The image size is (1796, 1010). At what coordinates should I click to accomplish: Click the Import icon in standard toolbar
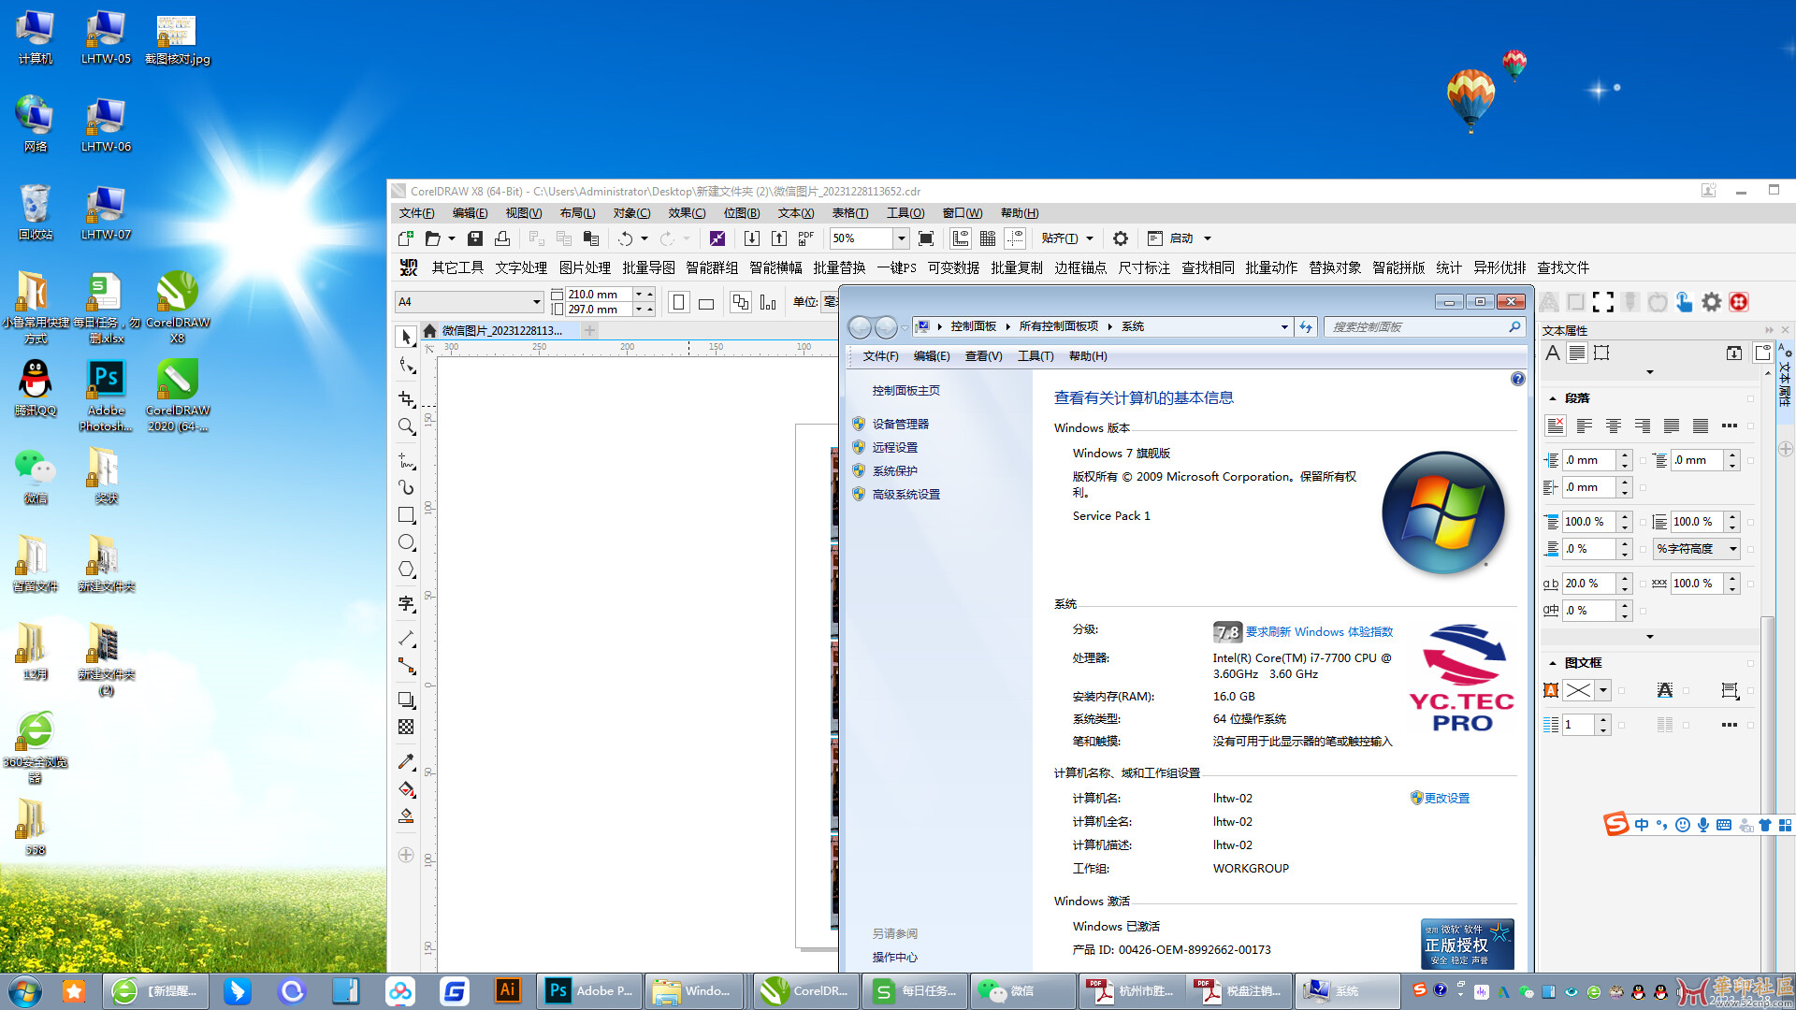751,238
